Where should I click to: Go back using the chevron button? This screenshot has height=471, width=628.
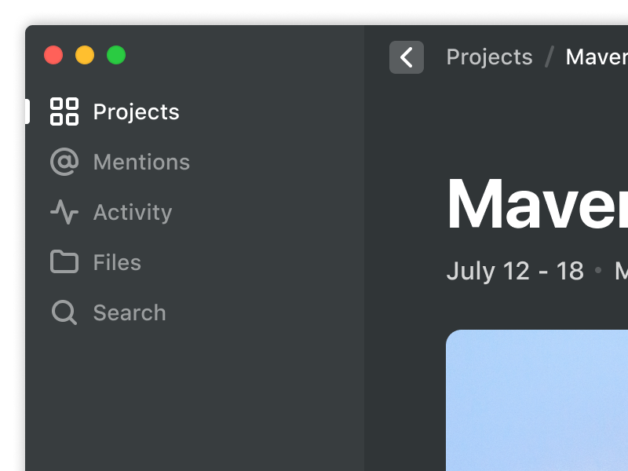coord(407,57)
